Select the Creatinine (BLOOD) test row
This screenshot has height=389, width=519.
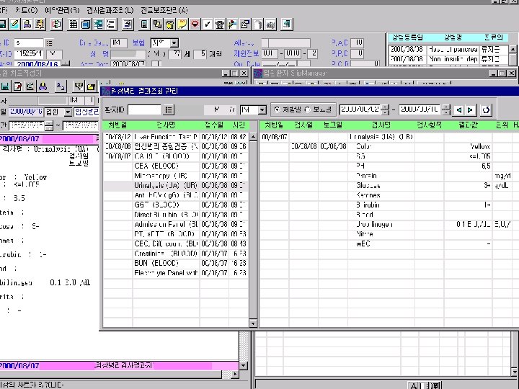coord(175,254)
